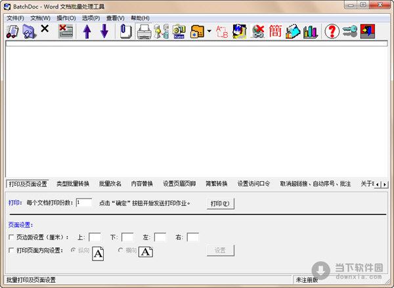Select the 横向 landscape radio button
The width and height of the screenshot is (394, 288).
point(121,250)
